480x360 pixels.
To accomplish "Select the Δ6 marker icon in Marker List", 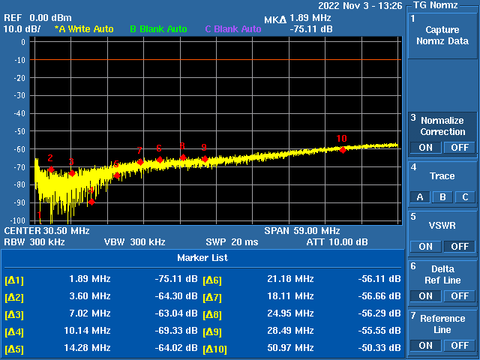I will 212,280.
